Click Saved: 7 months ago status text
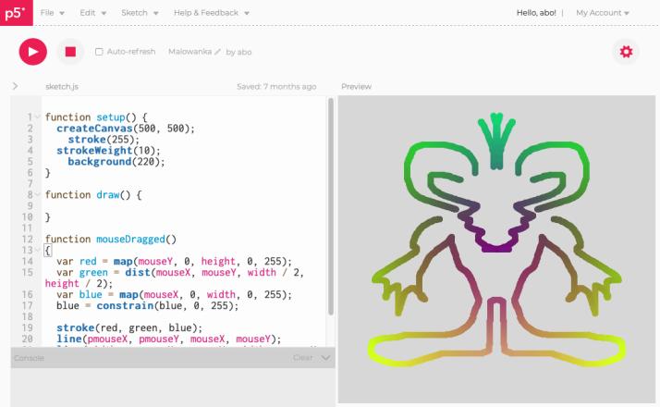Image resolution: width=660 pixels, height=407 pixels. click(276, 86)
